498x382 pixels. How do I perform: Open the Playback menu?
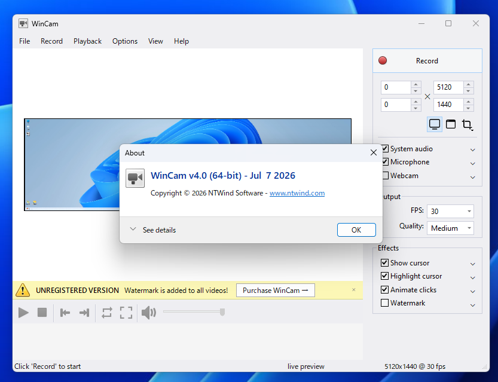[87, 41]
